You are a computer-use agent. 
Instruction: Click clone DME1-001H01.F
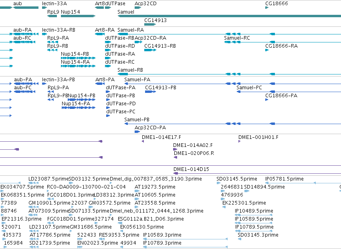click(258, 137)
